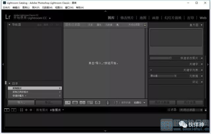
Task: Toggle sort direction A-Z icon
Action: coord(117,103)
